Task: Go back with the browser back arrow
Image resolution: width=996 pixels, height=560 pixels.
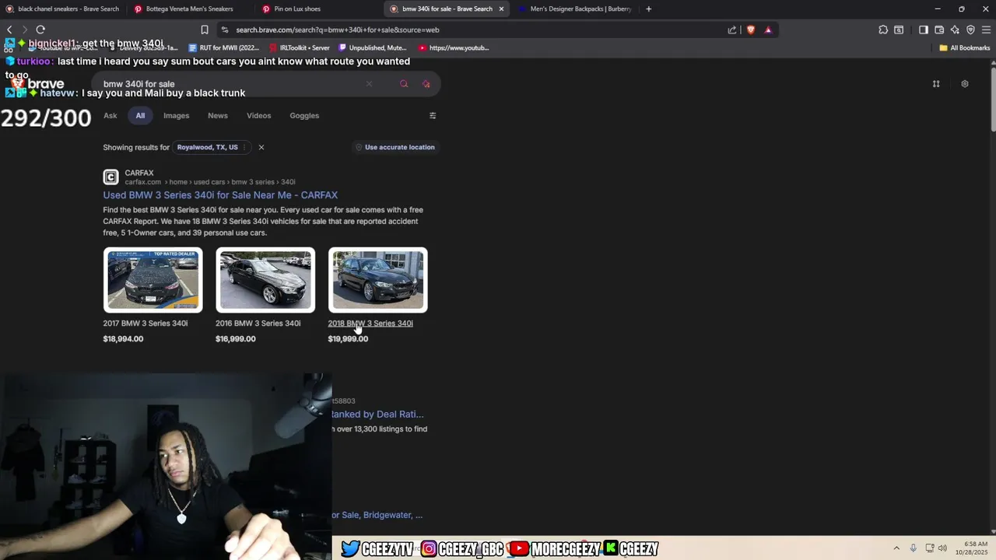Action: point(9,30)
